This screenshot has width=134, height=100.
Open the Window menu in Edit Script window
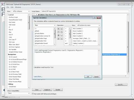18,7
